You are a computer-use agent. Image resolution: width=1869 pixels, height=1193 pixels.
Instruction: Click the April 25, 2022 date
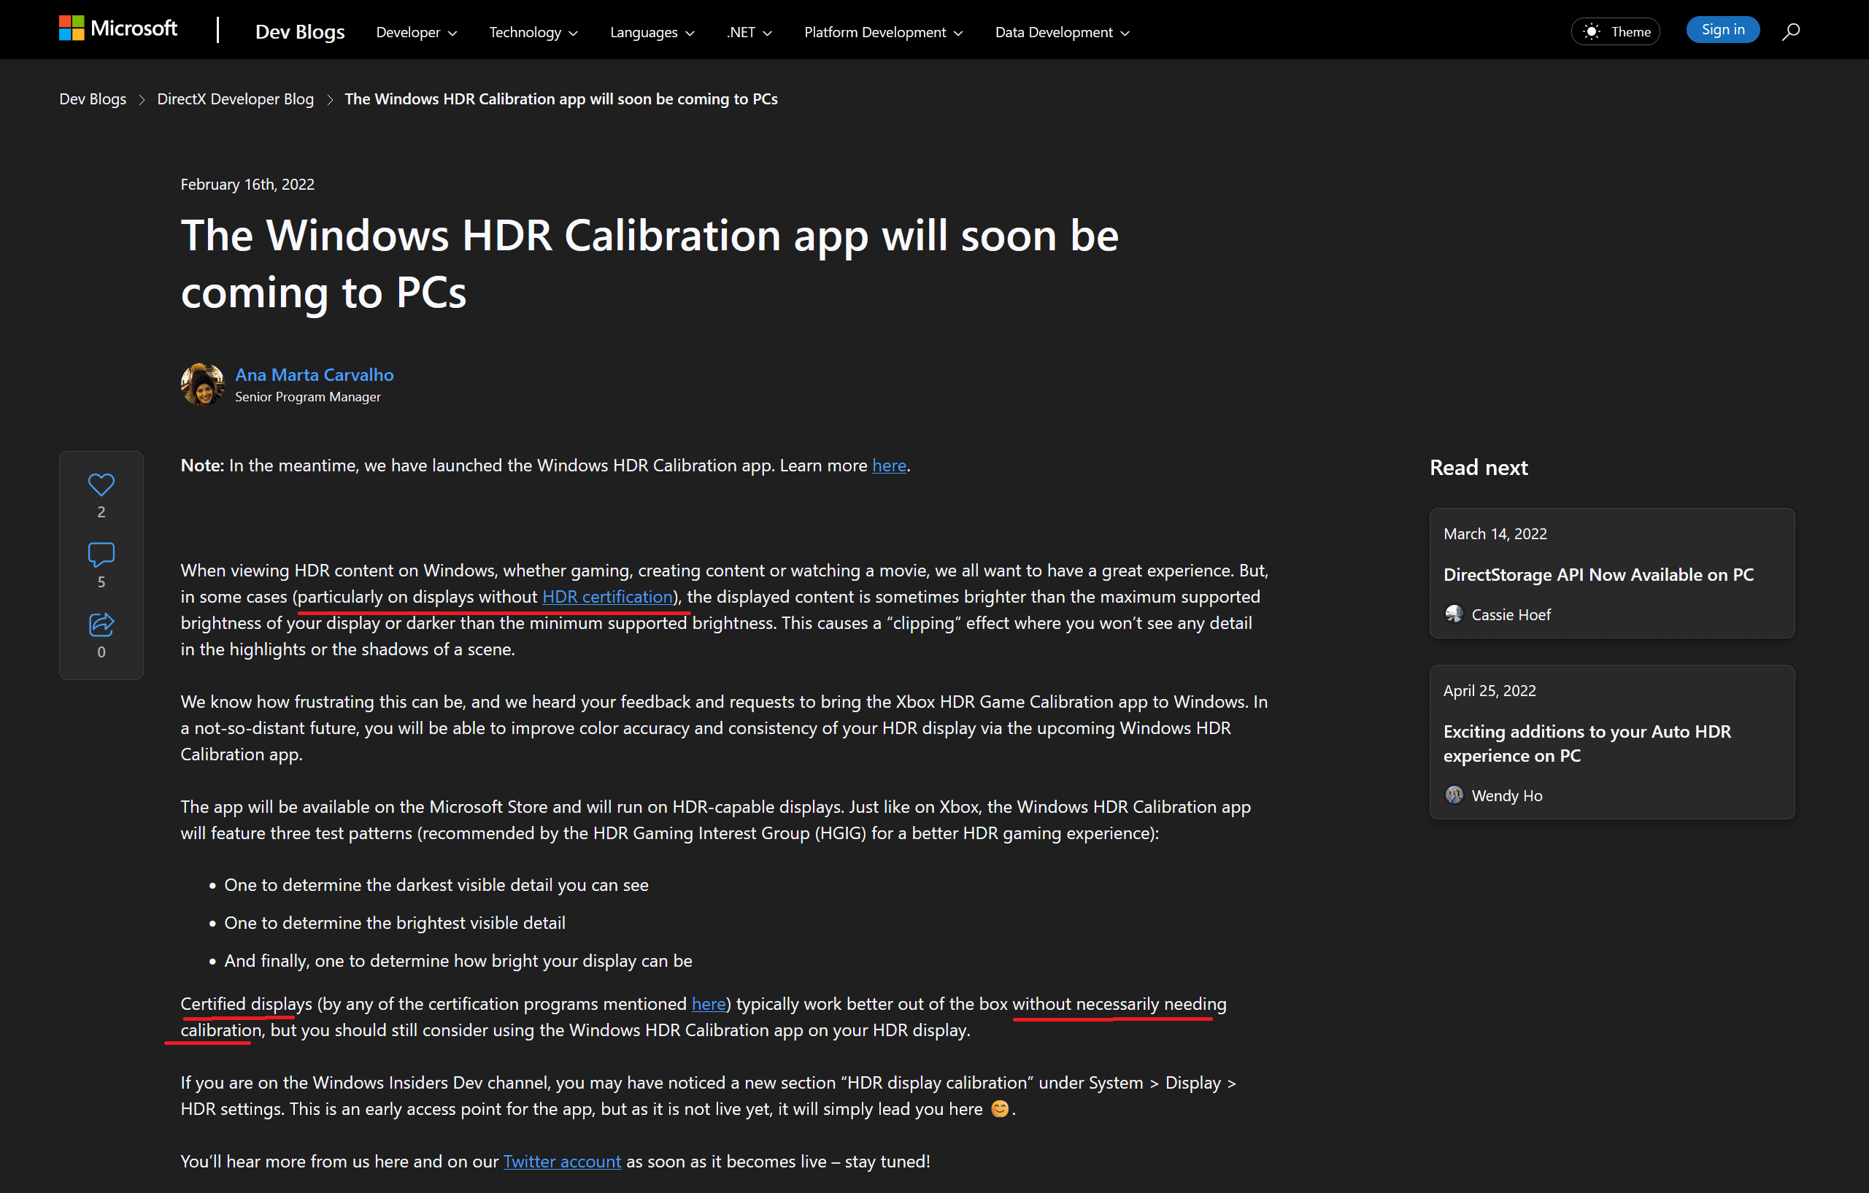pyautogui.click(x=1490, y=690)
